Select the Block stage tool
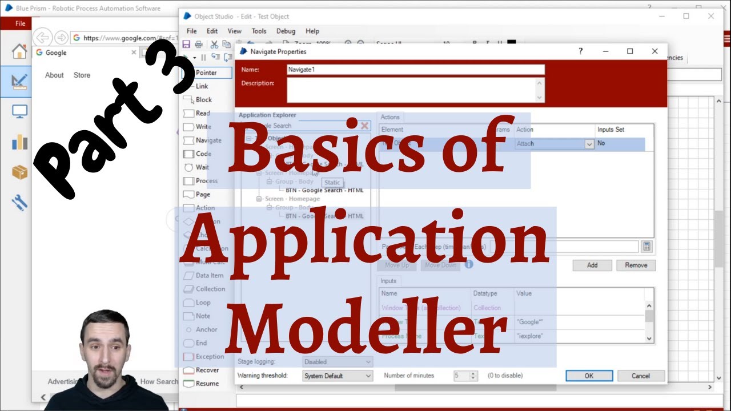 point(197,99)
